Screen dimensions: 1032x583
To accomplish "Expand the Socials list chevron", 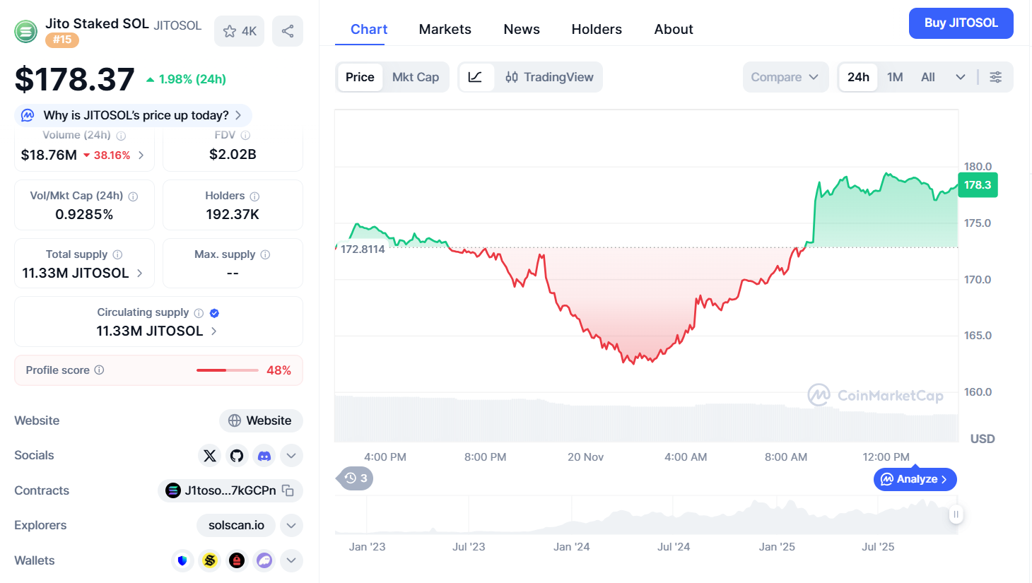I will click(x=291, y=456).
